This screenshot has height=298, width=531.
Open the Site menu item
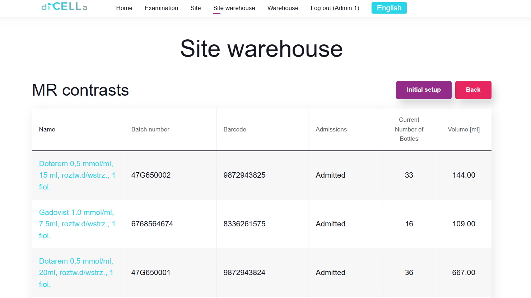(196, 8)
